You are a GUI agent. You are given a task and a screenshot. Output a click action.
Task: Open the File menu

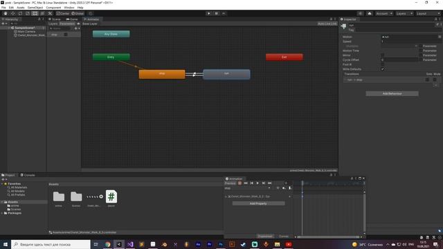(x=3, y=8)
